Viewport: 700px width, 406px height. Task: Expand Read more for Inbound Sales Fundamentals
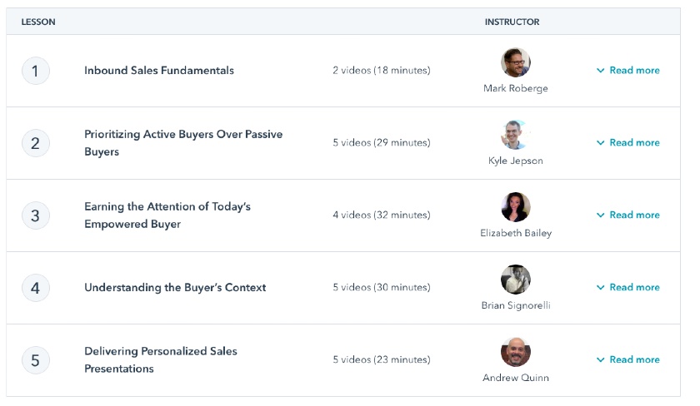(x=628, y=71)
